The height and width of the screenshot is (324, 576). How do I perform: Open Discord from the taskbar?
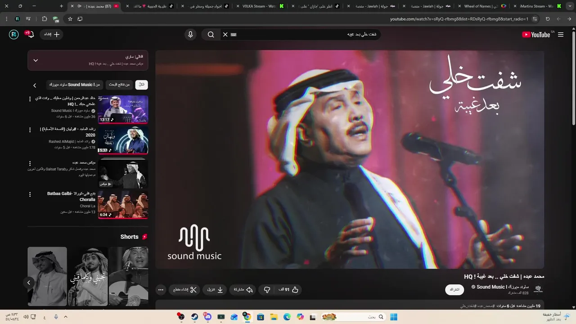point(207,317)
